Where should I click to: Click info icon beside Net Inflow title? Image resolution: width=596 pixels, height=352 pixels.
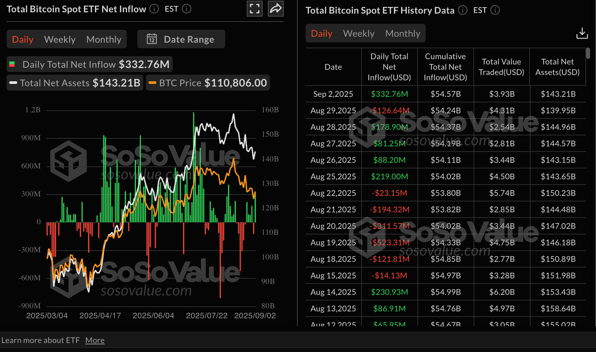click(x=154, y=9)
